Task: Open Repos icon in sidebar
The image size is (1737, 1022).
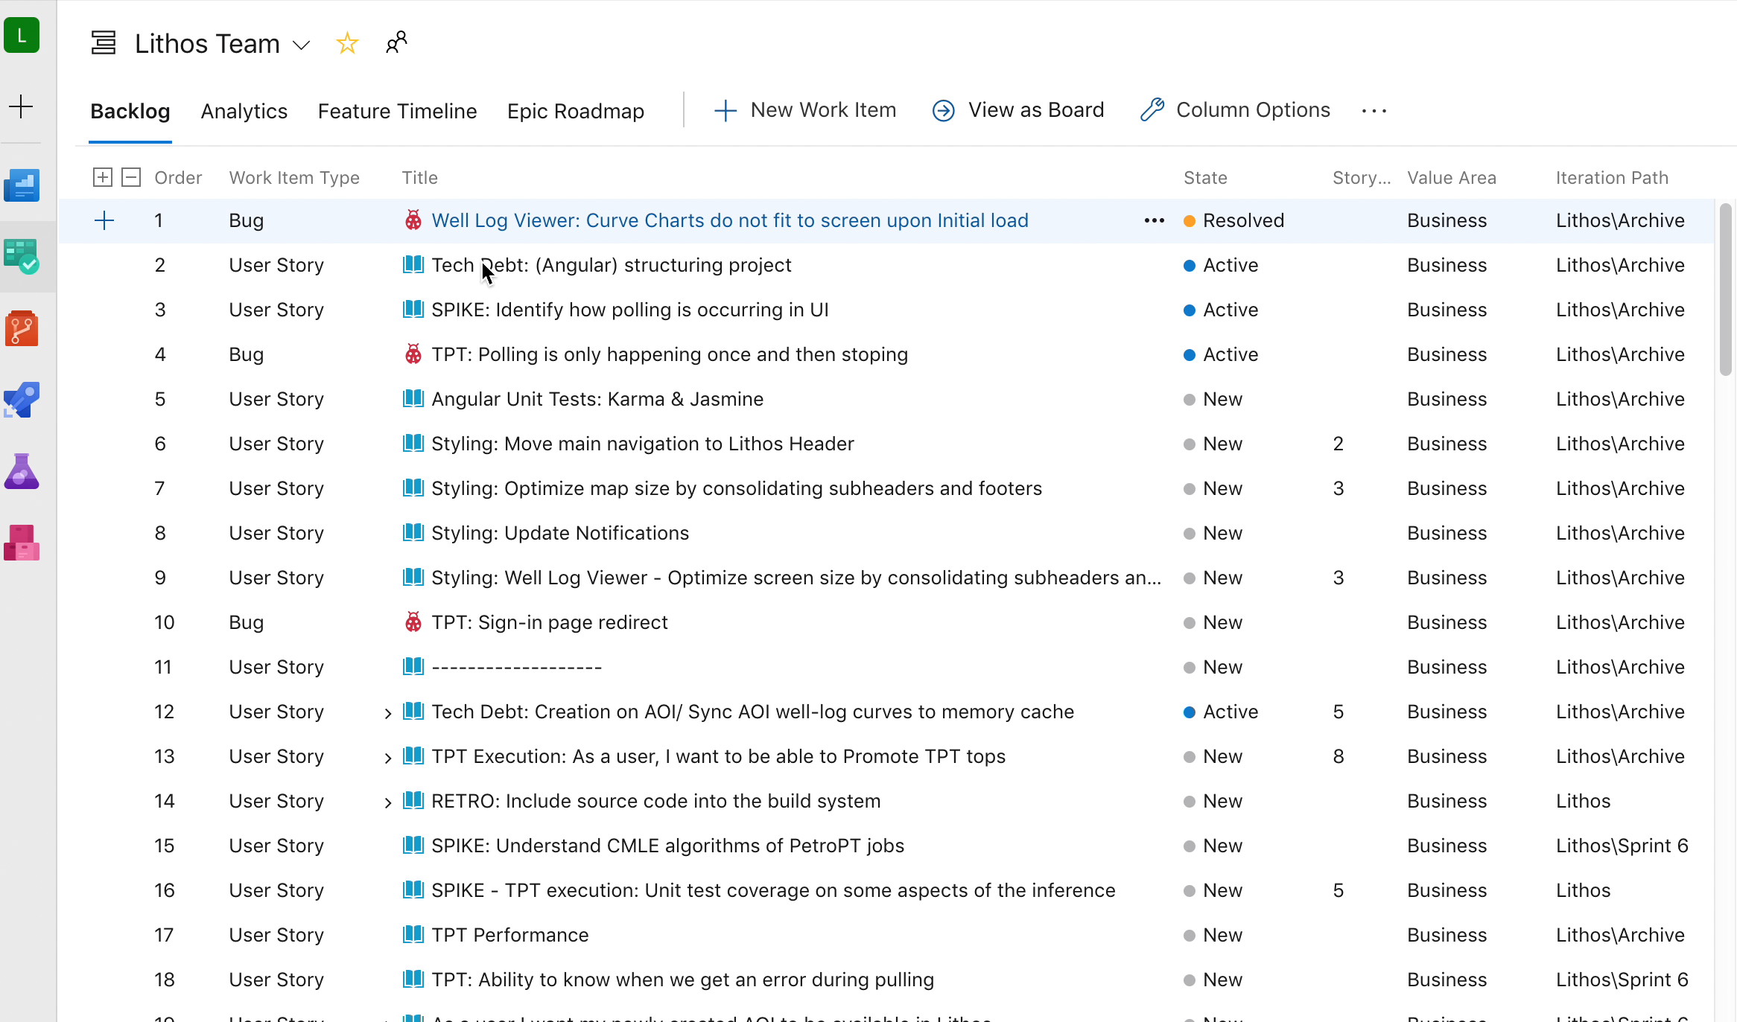Action: point(22,328)
